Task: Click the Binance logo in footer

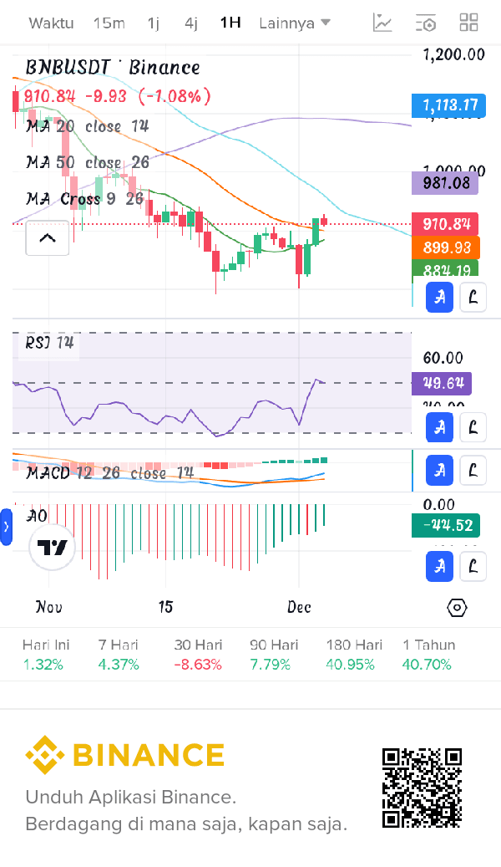Action: coord(125,755)
